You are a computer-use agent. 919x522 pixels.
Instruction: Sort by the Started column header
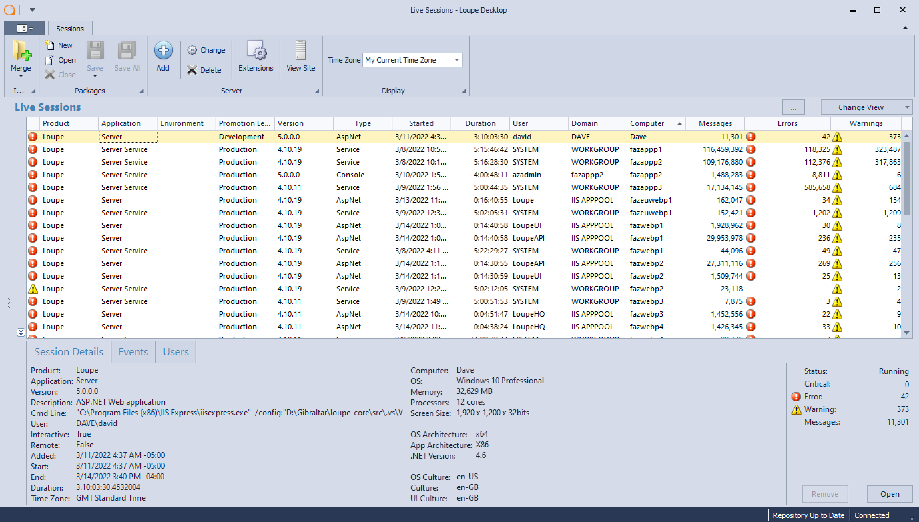point(421,123)
